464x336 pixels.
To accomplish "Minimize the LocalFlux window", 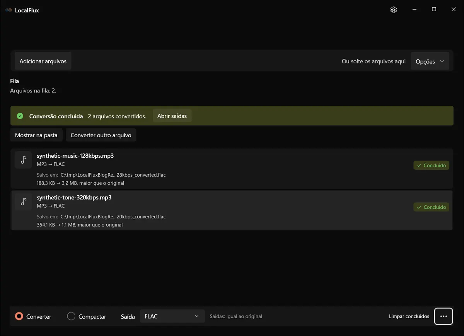I will point(415,10).
